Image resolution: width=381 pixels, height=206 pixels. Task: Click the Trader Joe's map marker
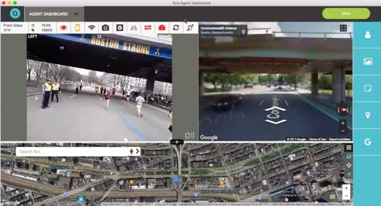coord(288,183)
